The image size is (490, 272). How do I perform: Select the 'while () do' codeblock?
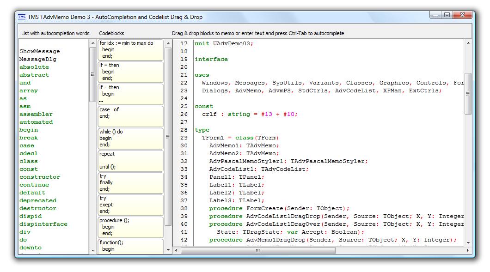131,139
